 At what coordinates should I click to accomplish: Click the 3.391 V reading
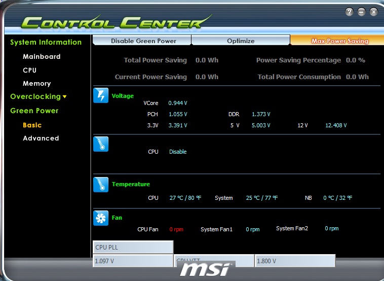tap(178, 126)
